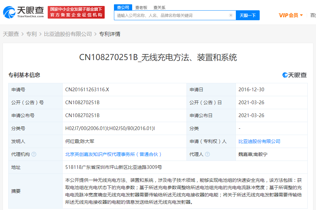
Task: Click the 发明人 label cell
Action: [x=35, y=141]
